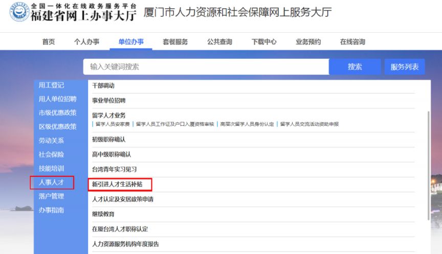Open the 事业单位招聘 service
The width and height of the screenshot is (442, 254).
pos(109,101)
